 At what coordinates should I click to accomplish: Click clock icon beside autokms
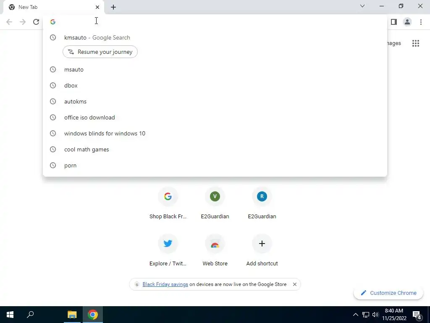pos(53,101)
